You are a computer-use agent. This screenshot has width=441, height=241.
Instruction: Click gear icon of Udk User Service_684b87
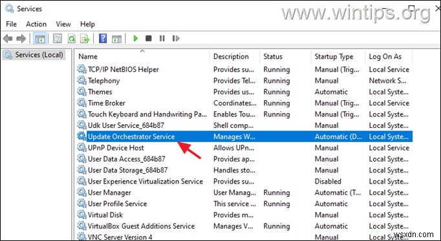pyautogui.click(x=81, y=125)
